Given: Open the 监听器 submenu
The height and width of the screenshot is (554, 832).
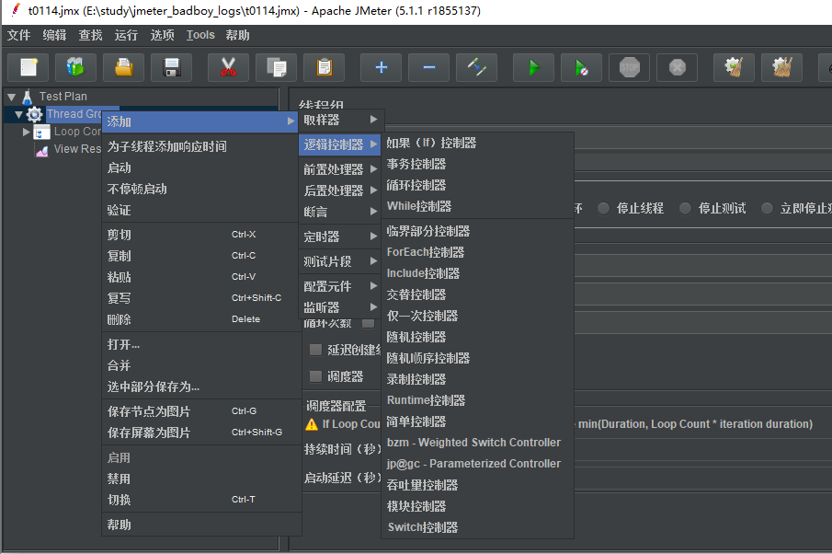Looking at the screenshot, I should click(x=340, y=307).
